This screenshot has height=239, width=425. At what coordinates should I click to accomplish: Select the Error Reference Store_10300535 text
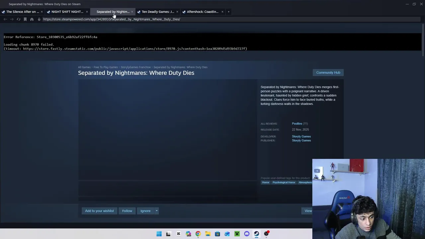[x=50, y=37]
